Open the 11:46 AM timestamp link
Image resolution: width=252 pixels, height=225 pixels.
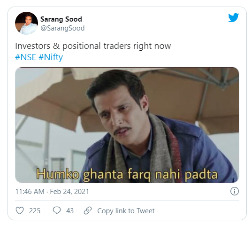(x=30, y=192)
